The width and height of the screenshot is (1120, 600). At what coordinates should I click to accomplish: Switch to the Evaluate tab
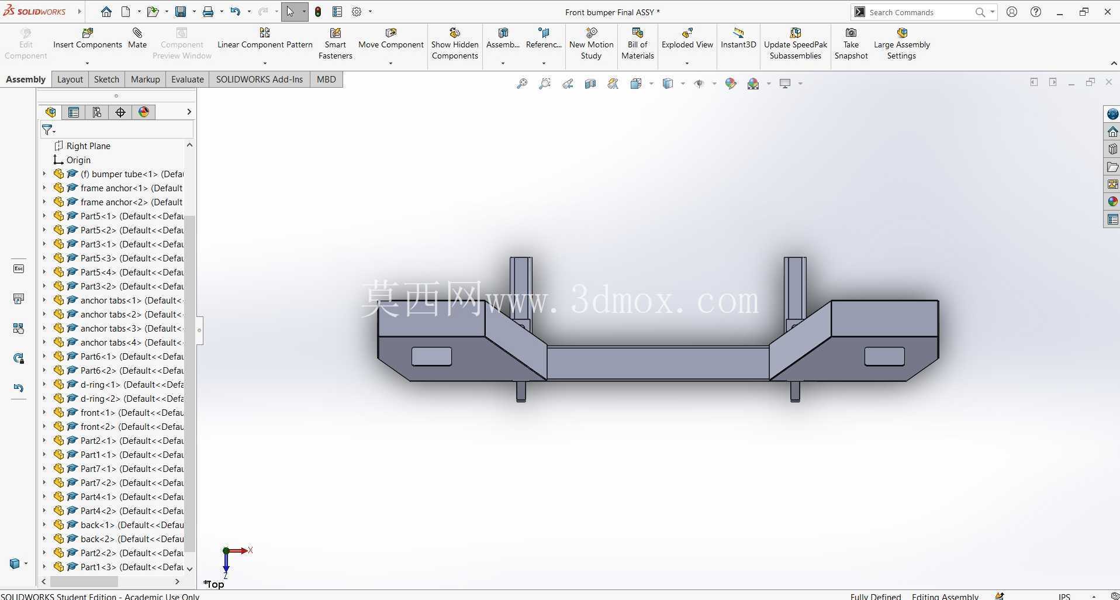188,80
